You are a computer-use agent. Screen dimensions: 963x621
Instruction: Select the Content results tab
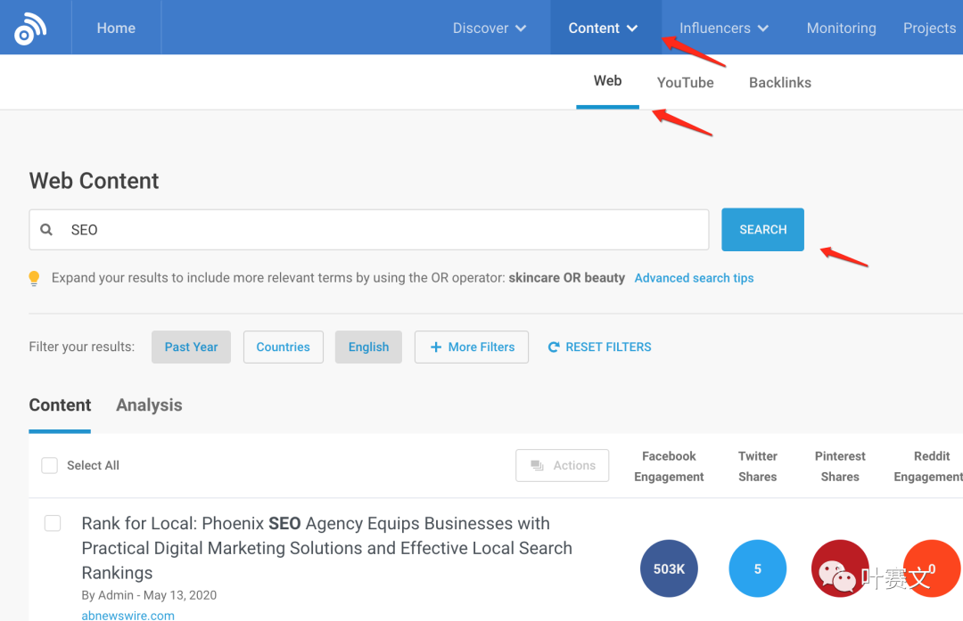tap(60, 405)
